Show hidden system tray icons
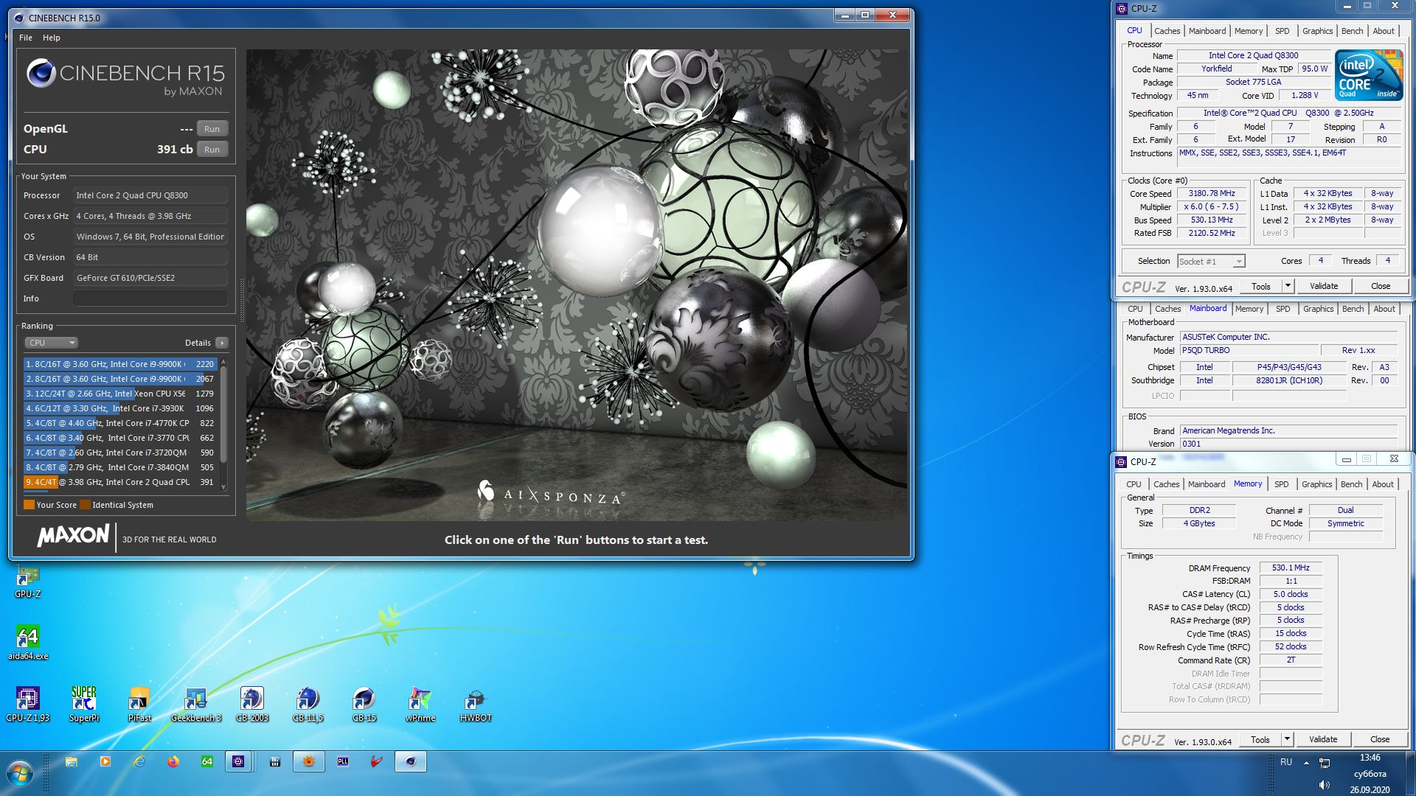This screenshot has width=1416, height=796. pyautogui.click(x=1306, y=763)
